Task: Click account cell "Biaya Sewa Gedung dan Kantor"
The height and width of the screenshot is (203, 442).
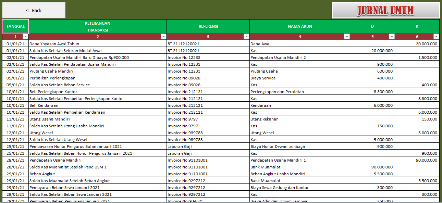Action: 300,188
